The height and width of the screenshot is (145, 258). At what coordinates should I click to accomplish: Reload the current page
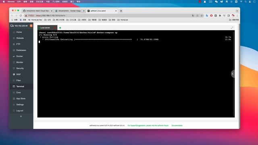(x=21, y=15)
